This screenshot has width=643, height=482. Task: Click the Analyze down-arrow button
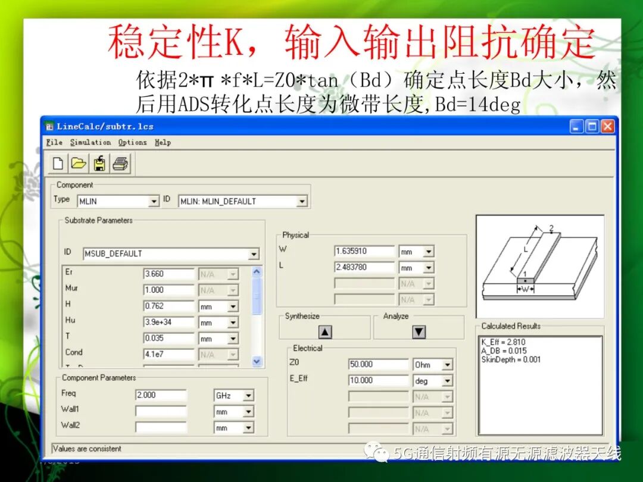(419, 331)
